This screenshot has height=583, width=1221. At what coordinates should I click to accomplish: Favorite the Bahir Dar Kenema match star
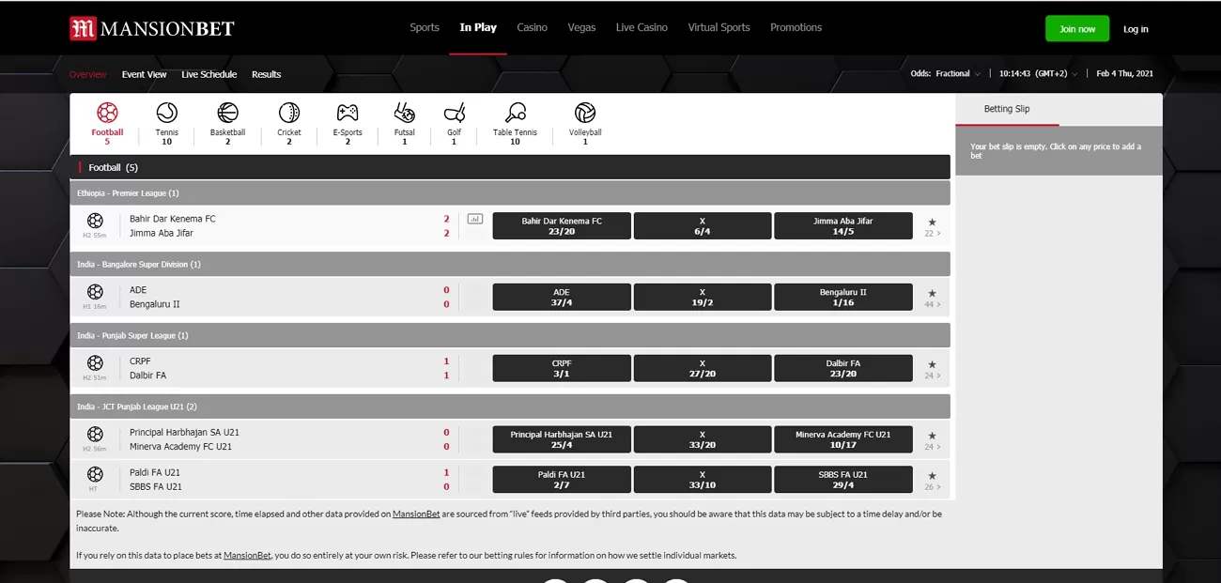click(x=932, y=222)
